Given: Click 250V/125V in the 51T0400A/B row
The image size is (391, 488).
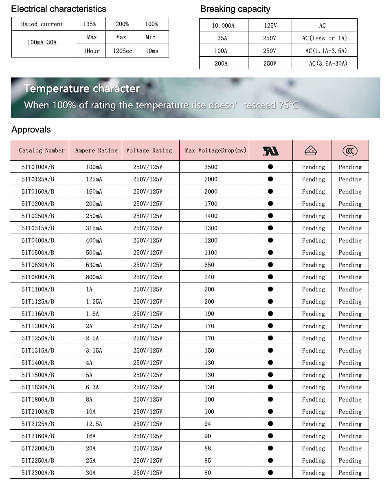Looking at the screenshot, I should coord(148,240).
